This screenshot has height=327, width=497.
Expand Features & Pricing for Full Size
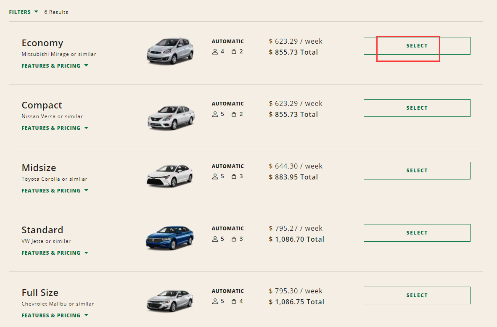pos(55,315)
